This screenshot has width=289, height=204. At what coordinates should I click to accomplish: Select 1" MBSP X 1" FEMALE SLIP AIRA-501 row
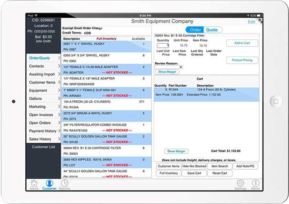(x=106, y=93)
